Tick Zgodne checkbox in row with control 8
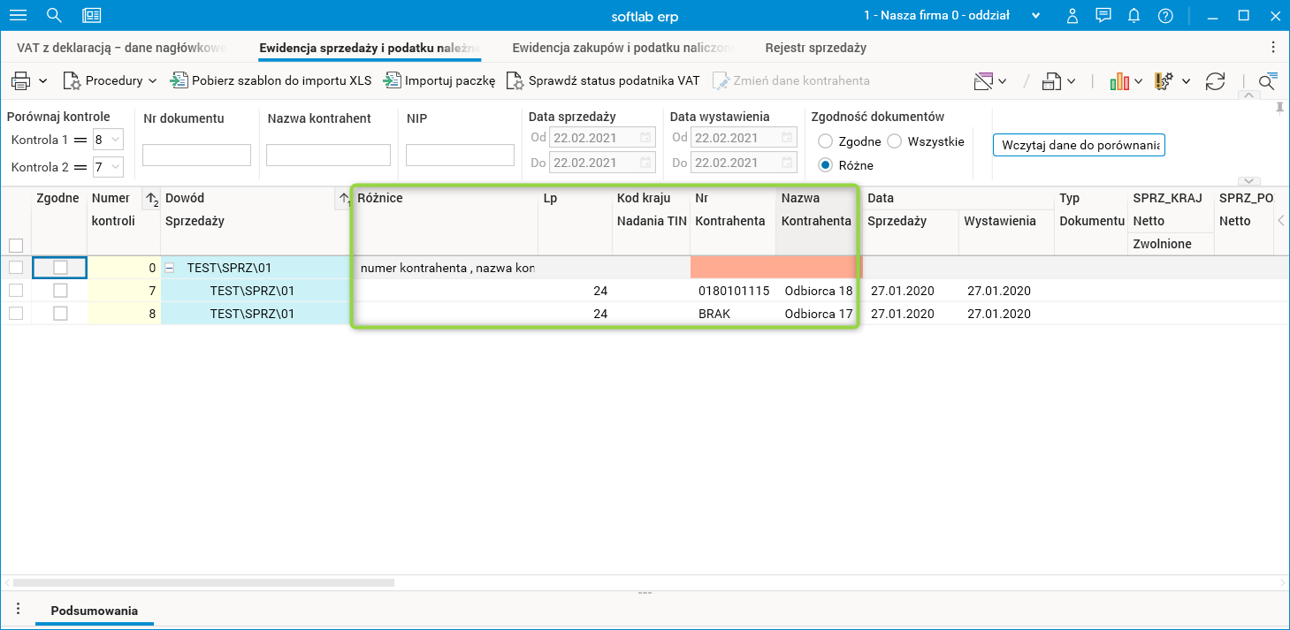The width and height of the screenshot is (1290, 630). tap(60, 314)
